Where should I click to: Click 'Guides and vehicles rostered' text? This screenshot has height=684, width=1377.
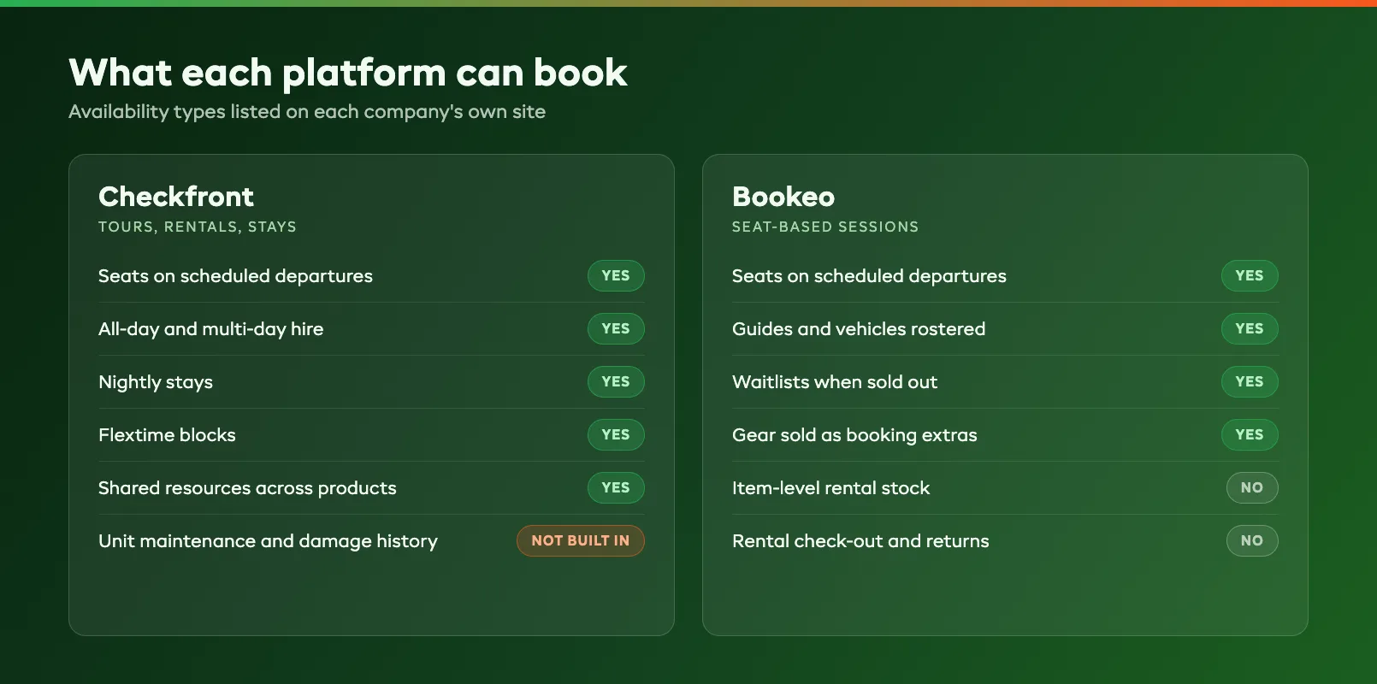click(859, 329)
